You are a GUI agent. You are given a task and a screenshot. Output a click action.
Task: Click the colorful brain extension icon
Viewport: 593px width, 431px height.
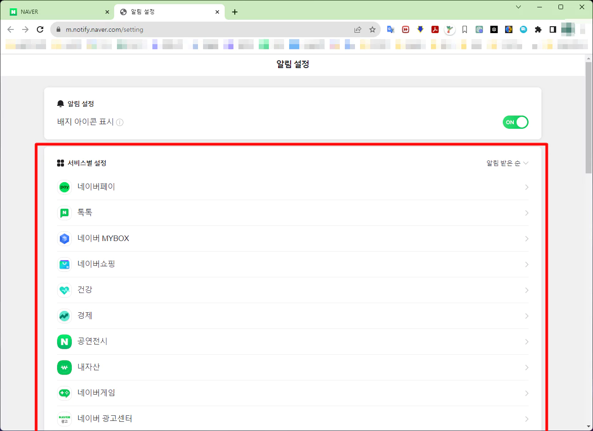(509, 29)
